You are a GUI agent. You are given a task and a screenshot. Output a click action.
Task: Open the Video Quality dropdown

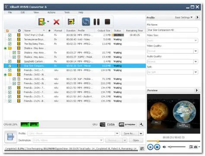coord(195,51)
